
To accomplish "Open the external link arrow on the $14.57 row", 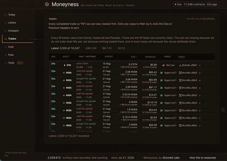I will [x=200, y=95].
